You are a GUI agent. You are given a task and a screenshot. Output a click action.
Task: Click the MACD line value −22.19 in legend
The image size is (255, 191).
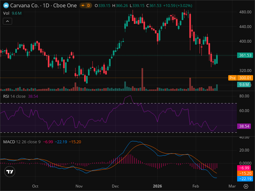[61, 142]
